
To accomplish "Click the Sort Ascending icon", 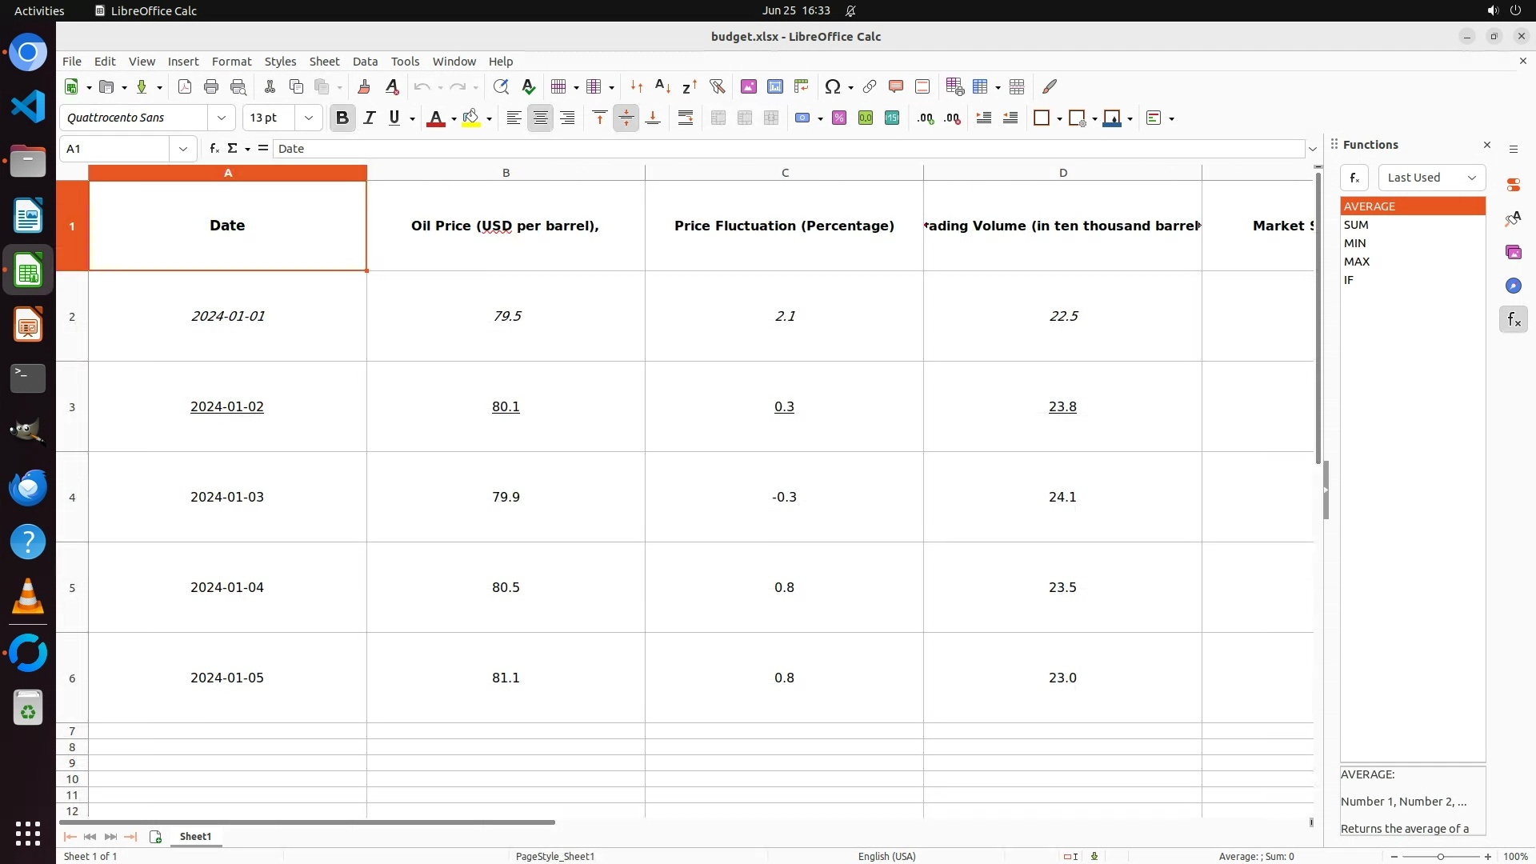I will coord(662,86).
